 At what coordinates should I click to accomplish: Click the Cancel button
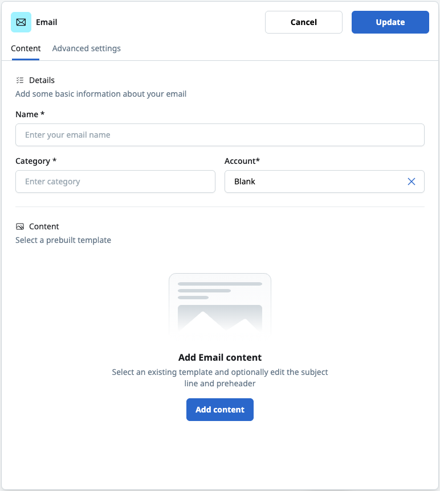point(304,22)
